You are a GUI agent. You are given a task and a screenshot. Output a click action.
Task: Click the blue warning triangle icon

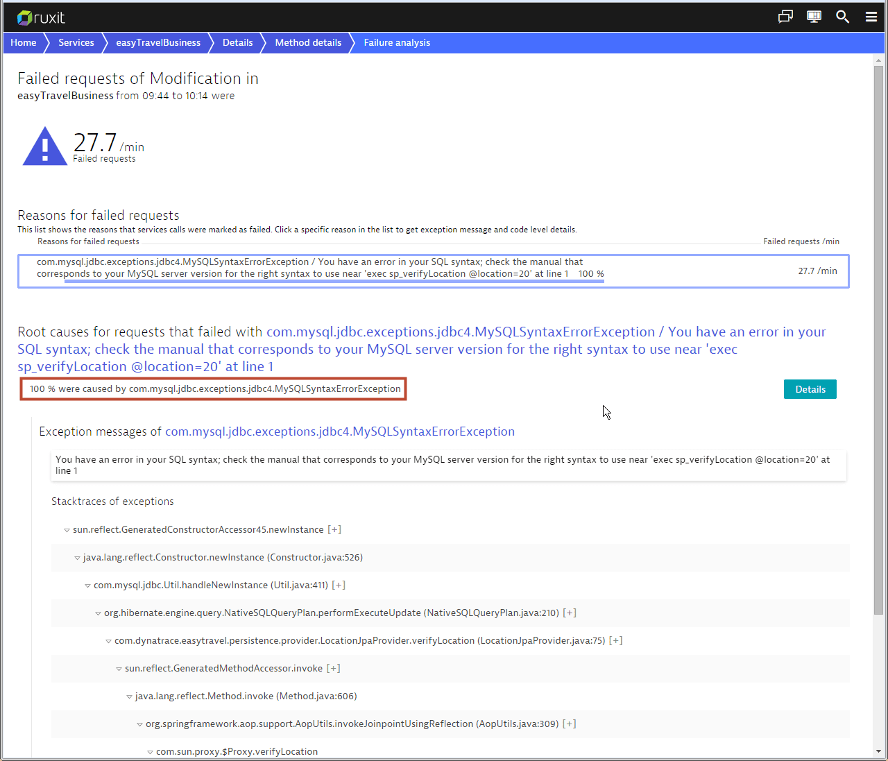pos(45,146)
